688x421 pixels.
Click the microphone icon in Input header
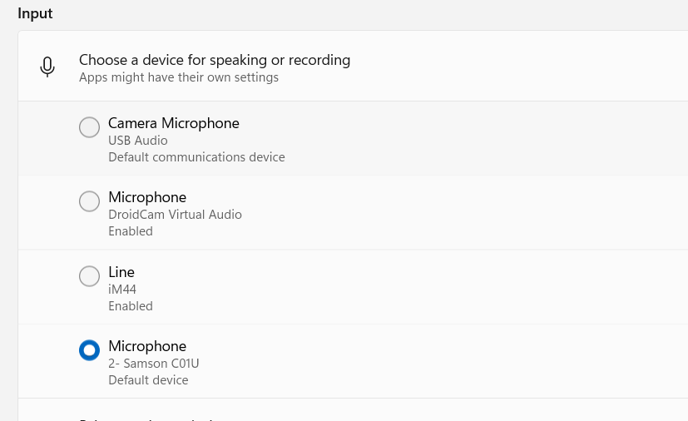(x=47, y=67)
